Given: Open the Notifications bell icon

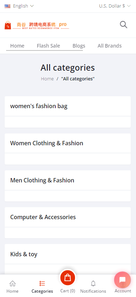Looking at the screenshot, I should [93, 284].
